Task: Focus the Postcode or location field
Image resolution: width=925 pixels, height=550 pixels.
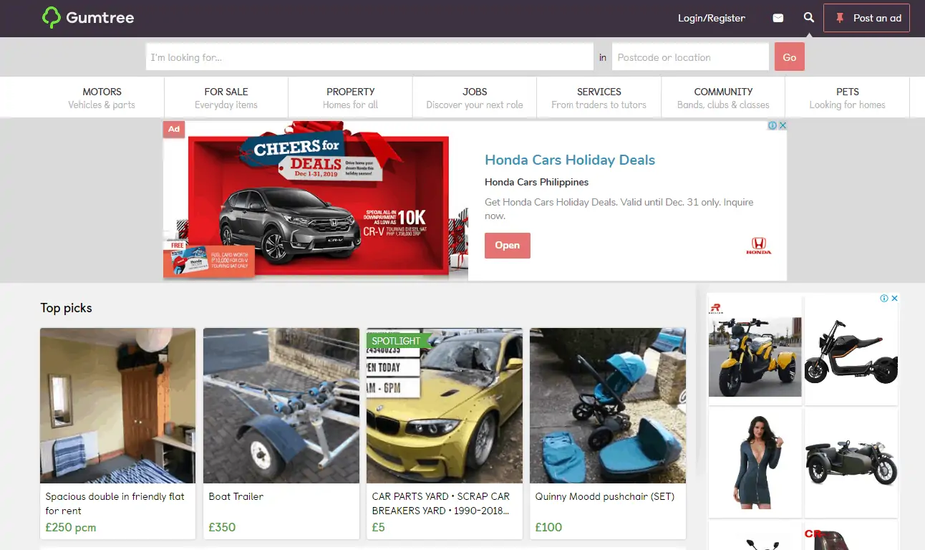Action: pyautogui.click(x=690, y=57)
